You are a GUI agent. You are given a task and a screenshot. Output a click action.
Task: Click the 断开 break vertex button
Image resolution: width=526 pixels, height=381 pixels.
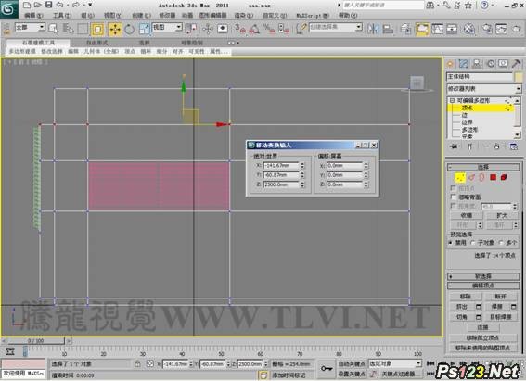click(500, 297)
